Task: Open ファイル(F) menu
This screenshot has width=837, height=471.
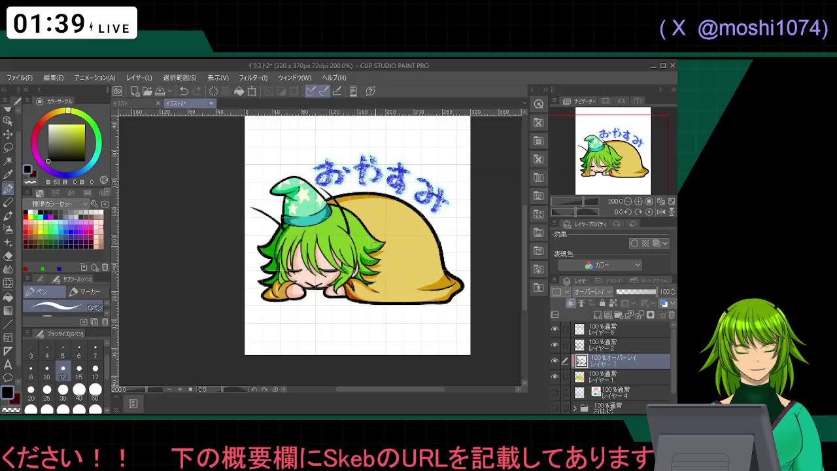Action: coord(20,77)
